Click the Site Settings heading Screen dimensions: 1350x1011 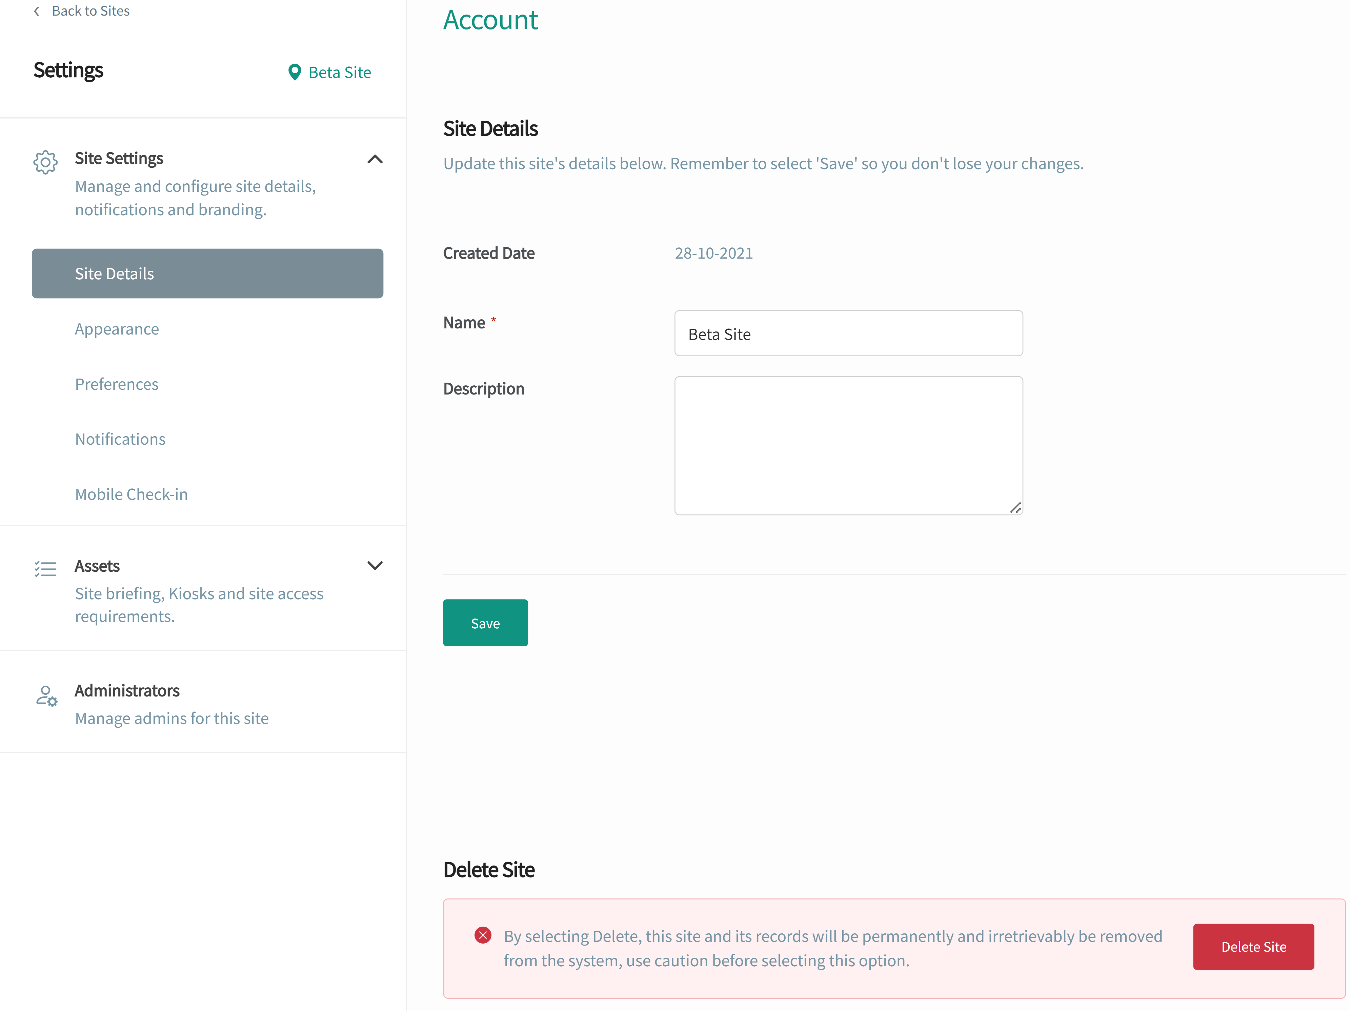(x=119, y=158)
